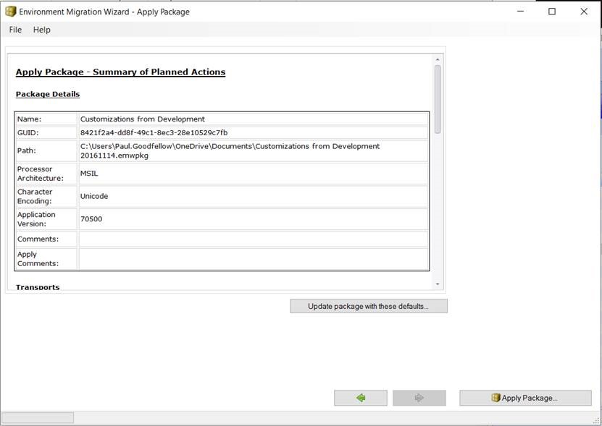Click the summary scrollbar down arrow
Viewport: 602px width, 426px height.
438,284
